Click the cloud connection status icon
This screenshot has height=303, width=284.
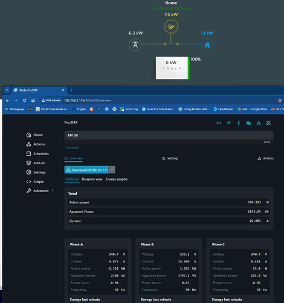point(248,123)
